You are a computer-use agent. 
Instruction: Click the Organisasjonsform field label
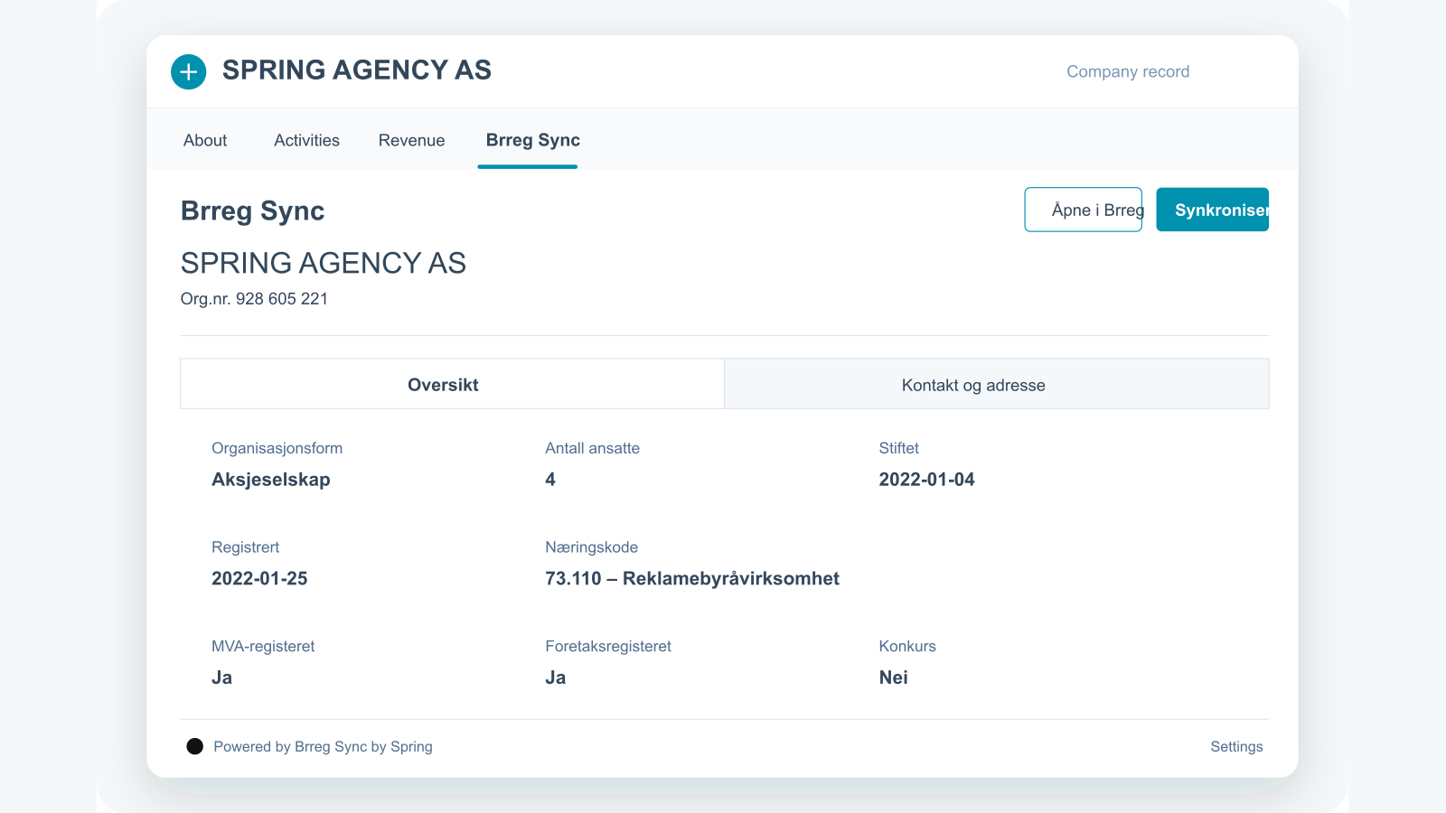point(277,448)
